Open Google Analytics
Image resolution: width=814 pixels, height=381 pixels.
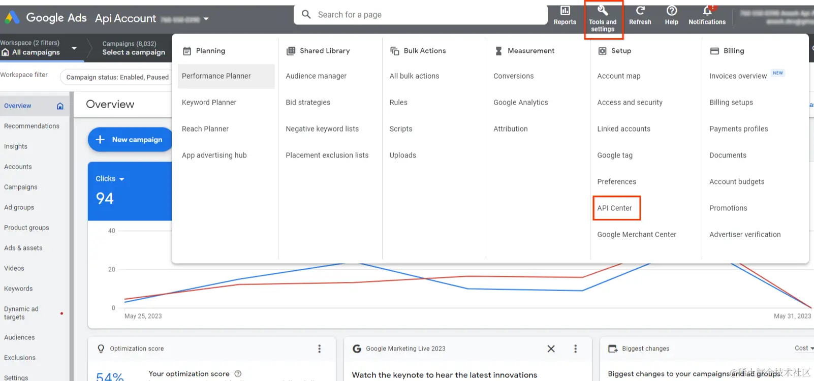[520, 103]
